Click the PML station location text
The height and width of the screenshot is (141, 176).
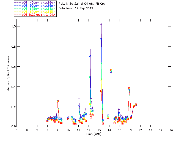coord(82,4)
